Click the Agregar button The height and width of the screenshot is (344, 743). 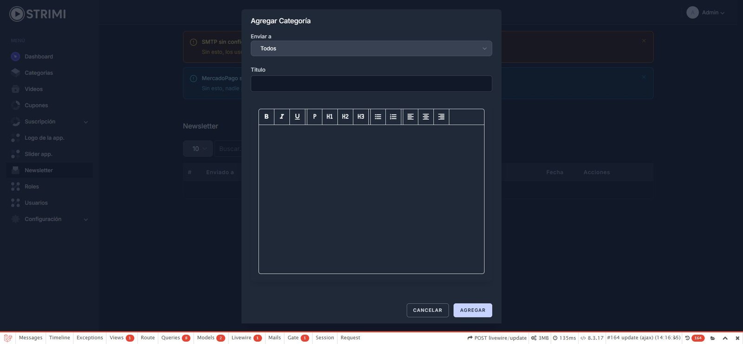[x=473, y=310]
